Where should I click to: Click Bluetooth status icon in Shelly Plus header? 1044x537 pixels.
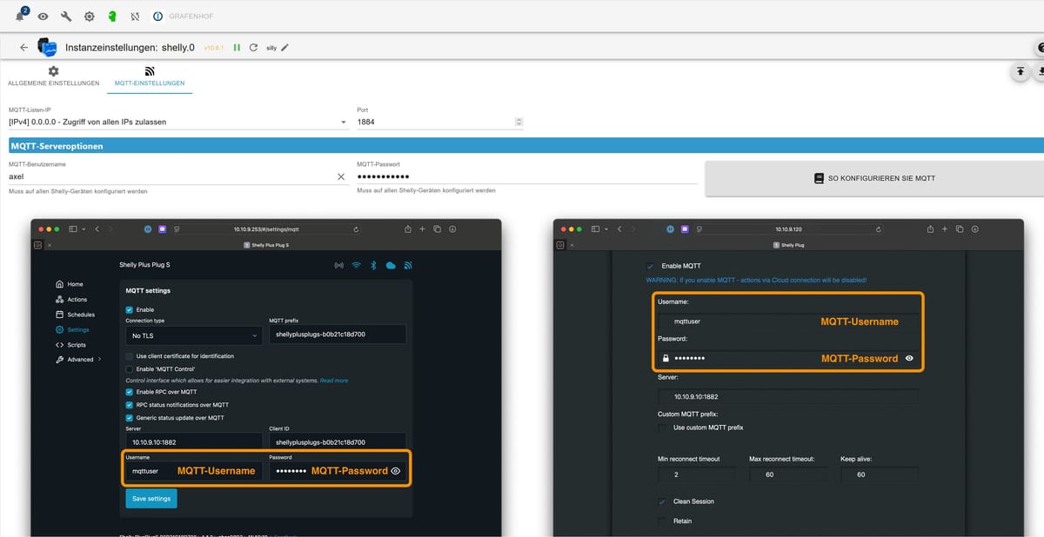(373, 265)
